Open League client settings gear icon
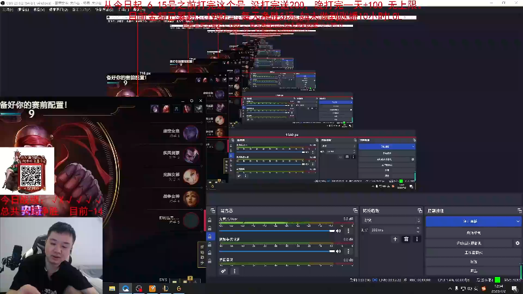The image size is (523, 294). coord(192,101)
